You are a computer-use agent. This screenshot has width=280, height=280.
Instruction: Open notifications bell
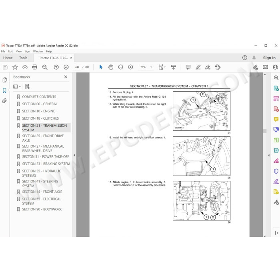(254, 58)
